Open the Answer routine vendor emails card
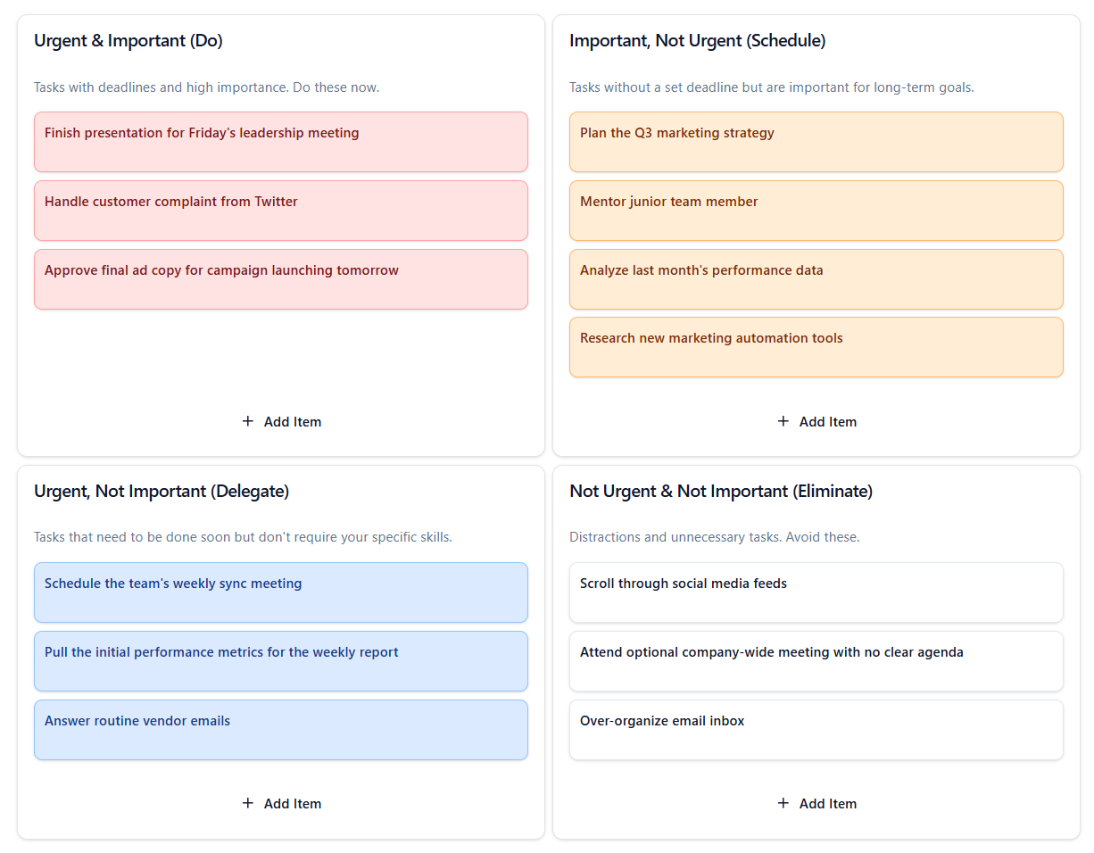The height and width of the screenshot is (853, 1094). click(280, 730)
